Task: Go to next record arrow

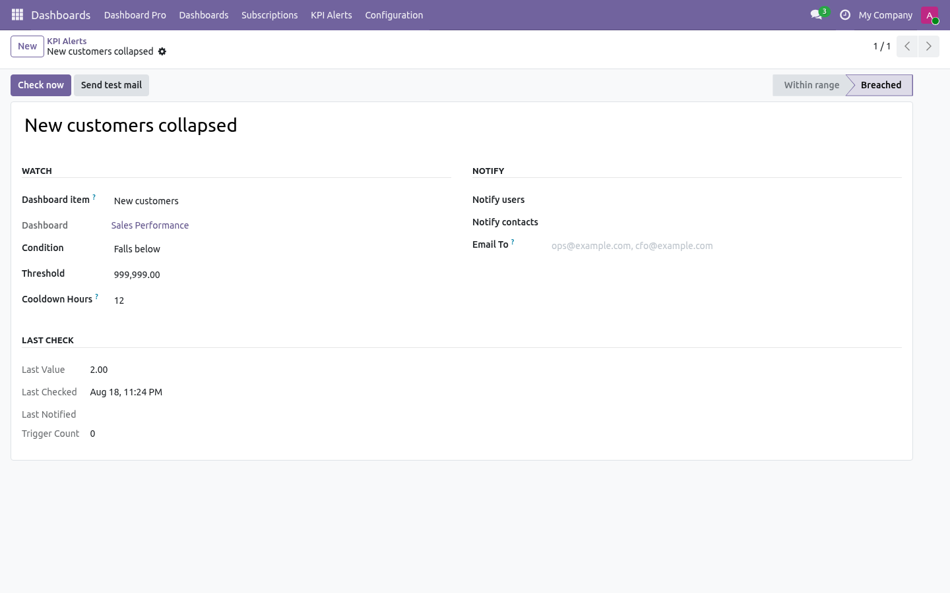Action: 928,46
